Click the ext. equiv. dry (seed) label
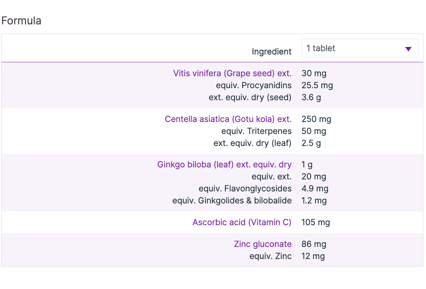The image size is (426, 289). (250, 97)
